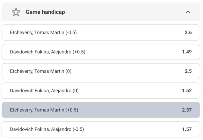Click the (+0.5) handicap on Davidovich Fokina row

(79, 52)
